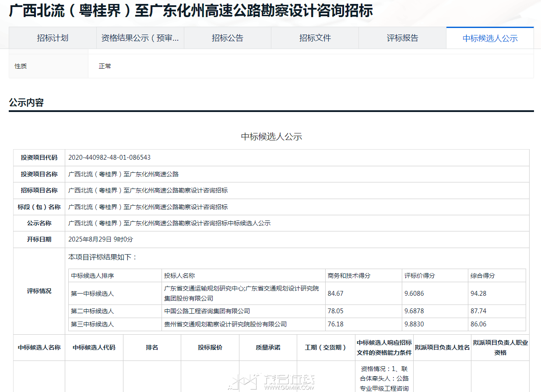This screenshot has height=392, width=541.
Task: Click the 综合得分 column header
Action: click(483, 276)
